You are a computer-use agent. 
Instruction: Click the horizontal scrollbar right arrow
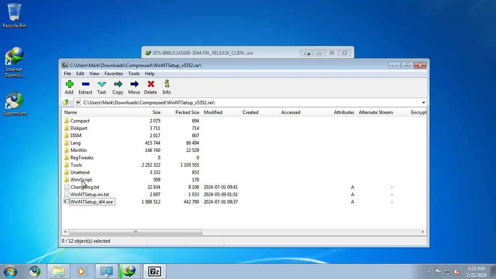[423, 232]
